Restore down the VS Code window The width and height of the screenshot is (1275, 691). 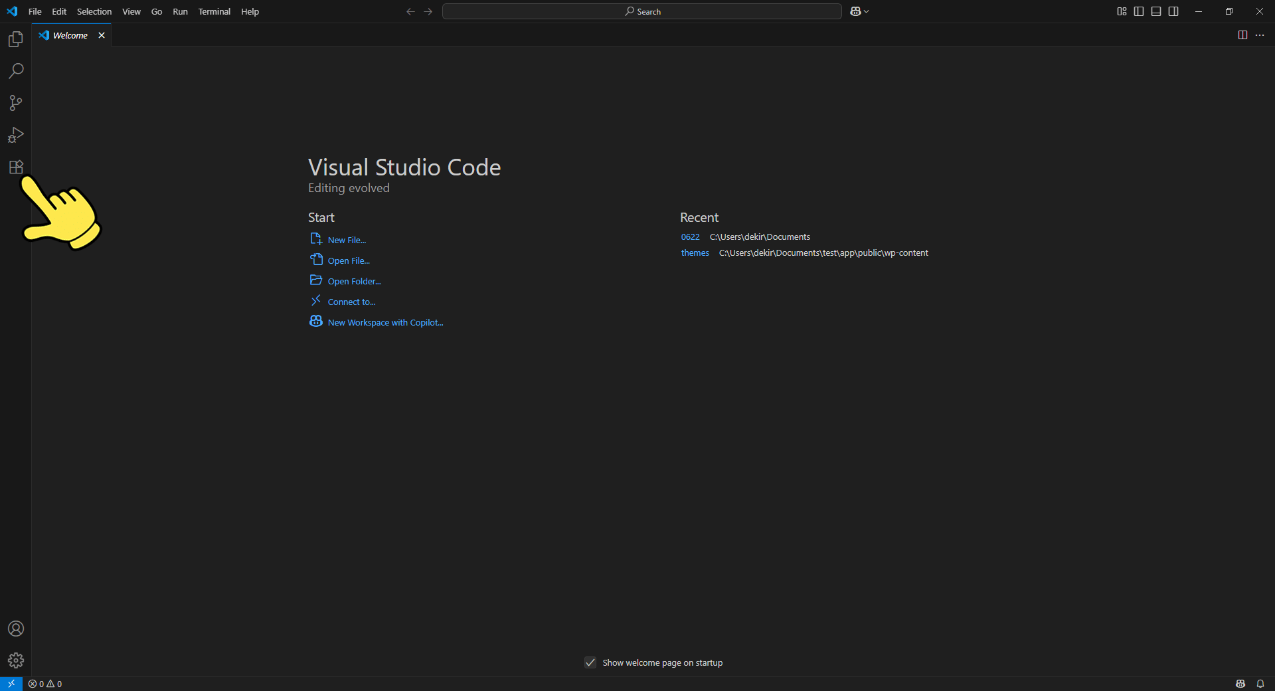click(x=1229, y=11)
